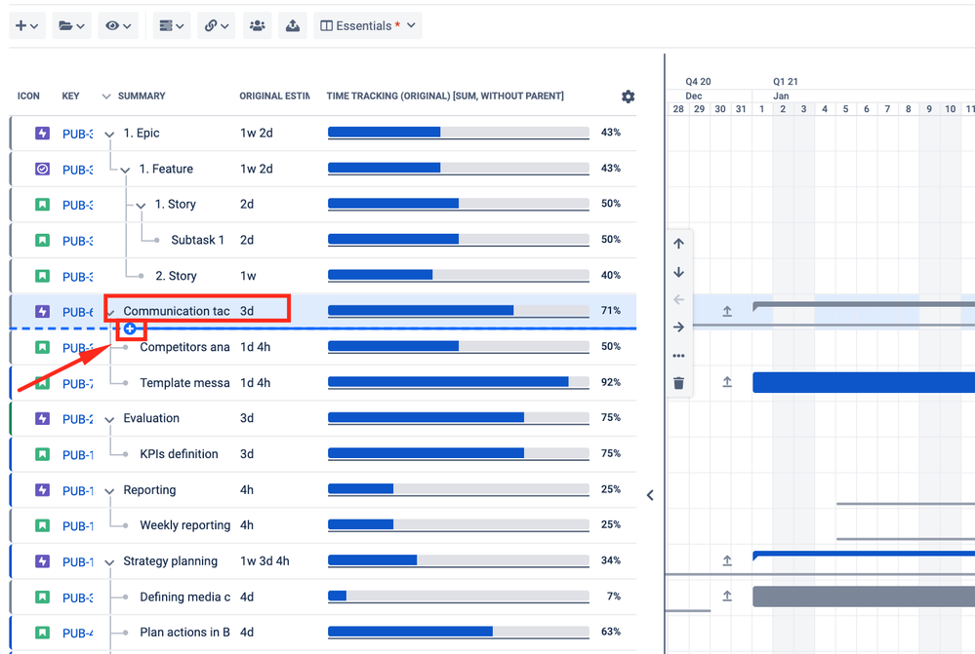This screenshot has height=654, width=975.
Task: Click the epic icon of Evaluation row
Action: point(42,418)
